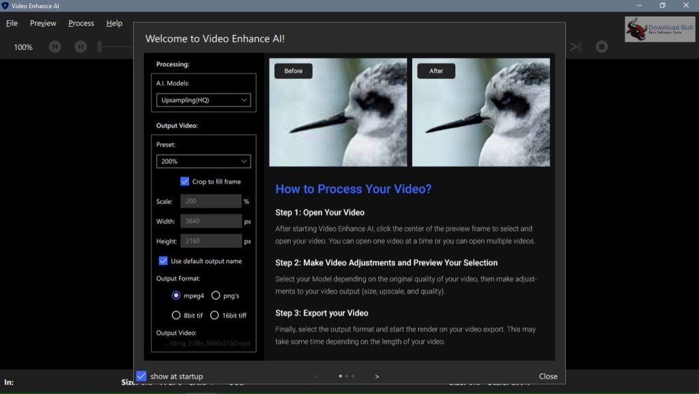Click the stop processing icon
This screenshot has height=394, width=699.
(601, 47)
